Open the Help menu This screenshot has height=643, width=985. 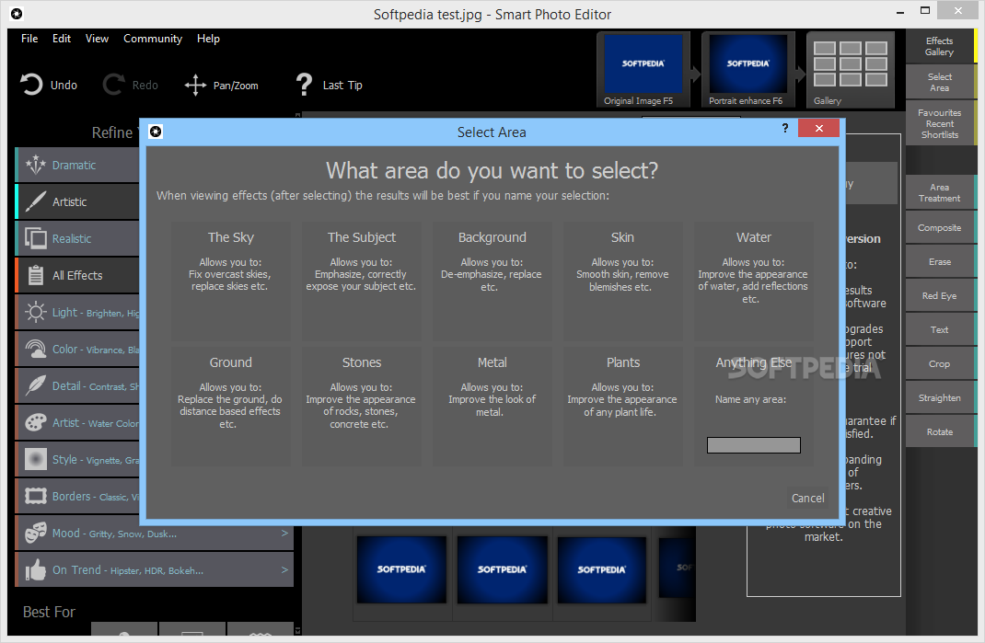(x=208, y=39)
